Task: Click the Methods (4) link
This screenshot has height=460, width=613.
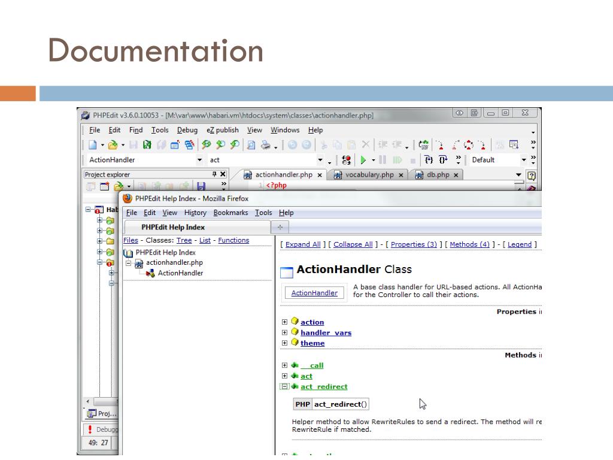Action: pos(469,244)
